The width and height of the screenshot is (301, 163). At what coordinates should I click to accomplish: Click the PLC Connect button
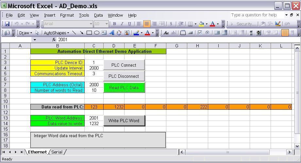click(x=124, y=65)
